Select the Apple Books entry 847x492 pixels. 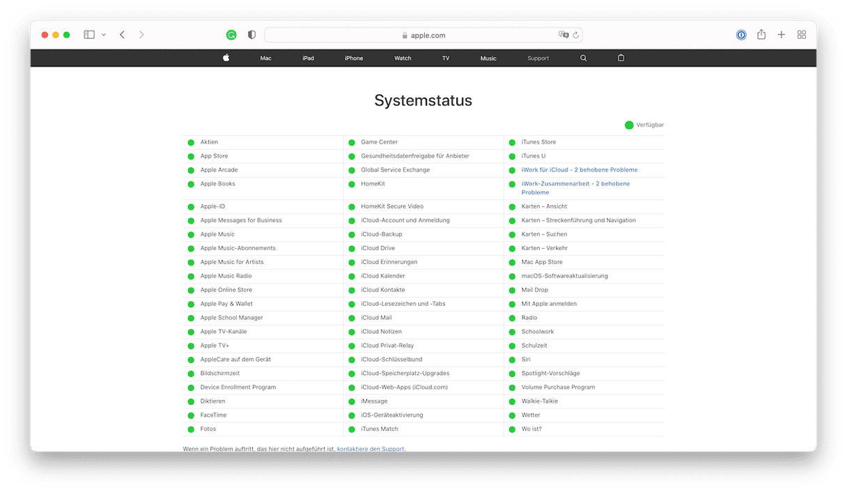[217, 184]
